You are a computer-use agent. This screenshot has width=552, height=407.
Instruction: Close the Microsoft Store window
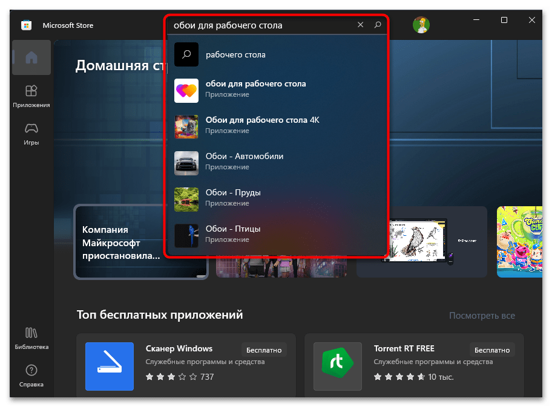tap(532, 20)
